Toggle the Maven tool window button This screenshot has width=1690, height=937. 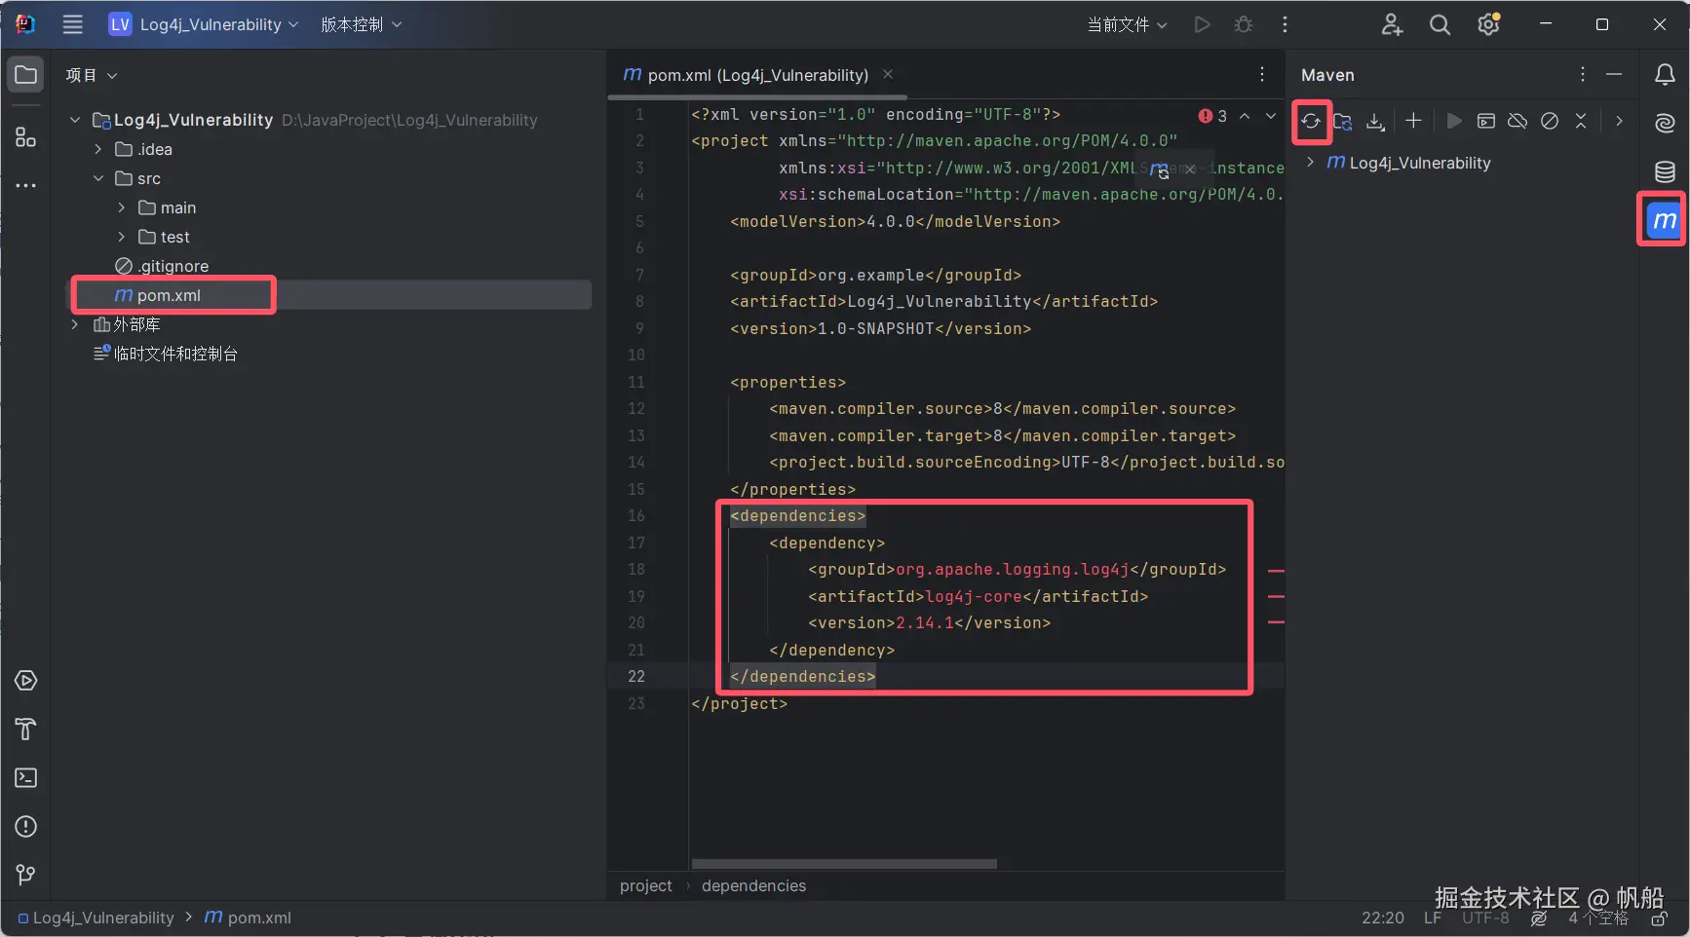point(1665,220)
